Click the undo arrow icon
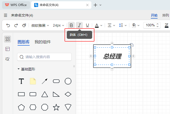The height and width of the screenshot is (114, 170). click(8, 25)
